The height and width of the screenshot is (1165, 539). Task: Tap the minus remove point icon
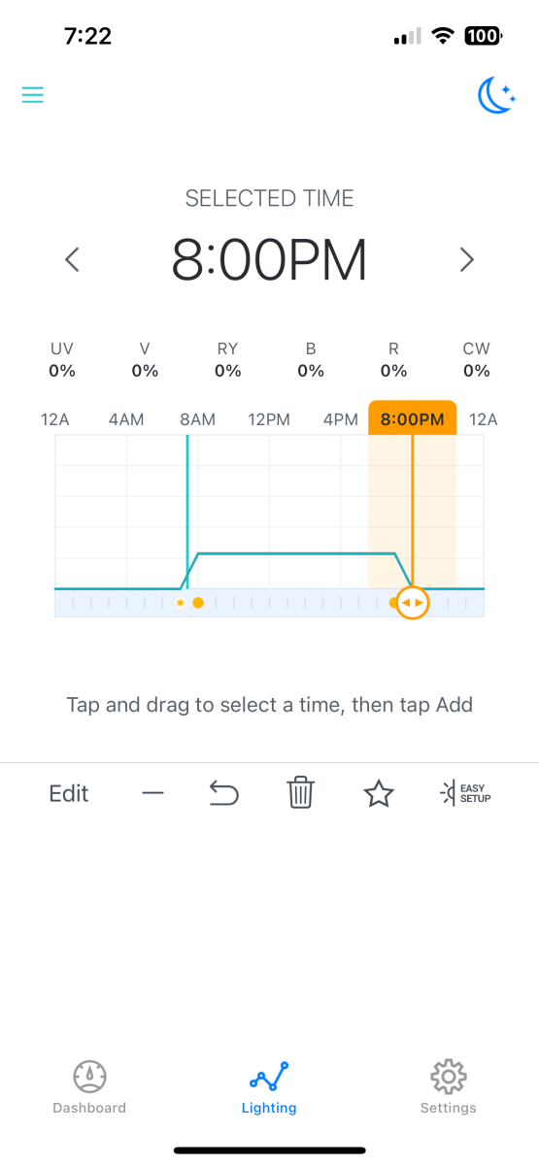(152, 793)
